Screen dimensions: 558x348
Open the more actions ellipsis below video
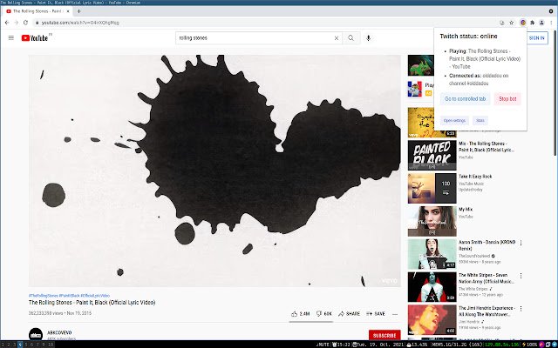click(395, 314)
